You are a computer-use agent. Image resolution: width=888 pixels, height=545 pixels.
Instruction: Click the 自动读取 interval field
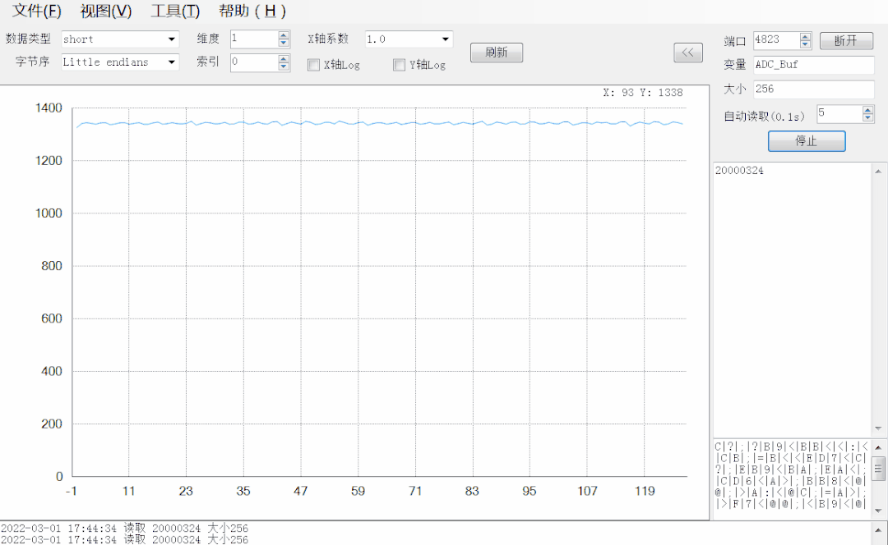839,113
